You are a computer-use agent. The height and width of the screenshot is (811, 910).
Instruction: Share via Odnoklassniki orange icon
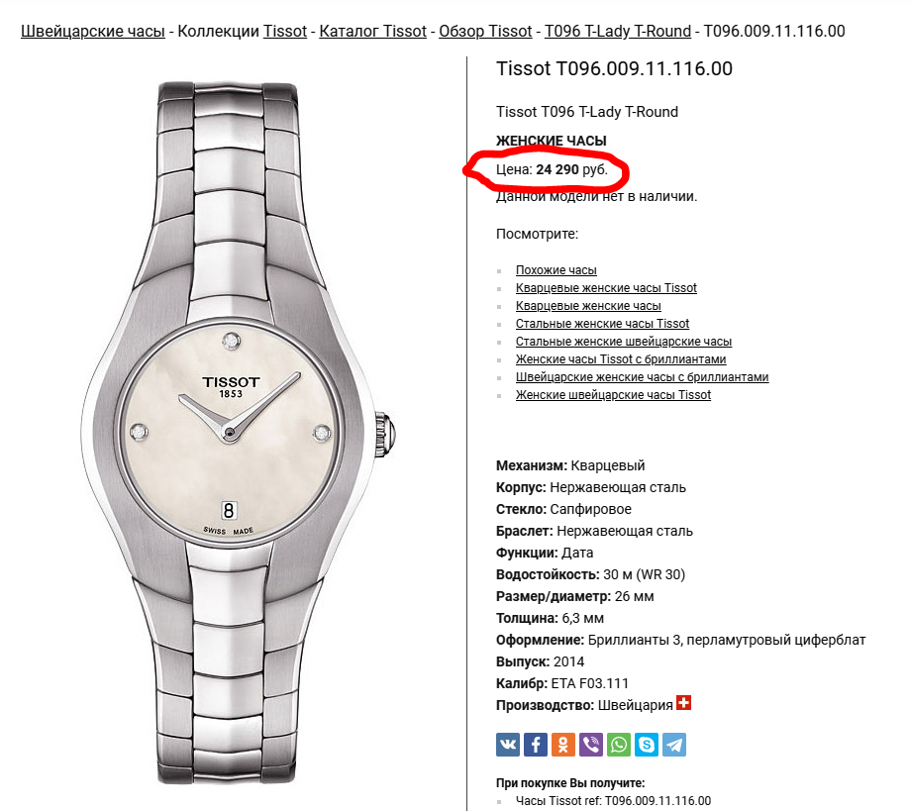click(x=563, y=745)
